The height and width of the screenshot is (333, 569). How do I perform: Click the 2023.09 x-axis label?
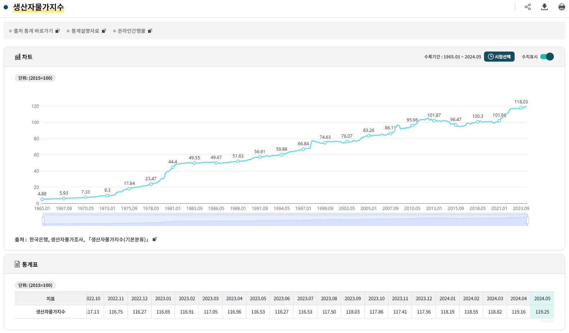pyautogui.click(x=521, y=209)
